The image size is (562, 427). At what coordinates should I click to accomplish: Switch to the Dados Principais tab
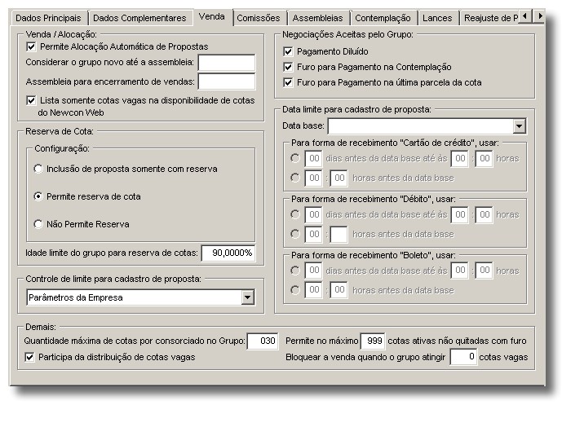point(48,18)
